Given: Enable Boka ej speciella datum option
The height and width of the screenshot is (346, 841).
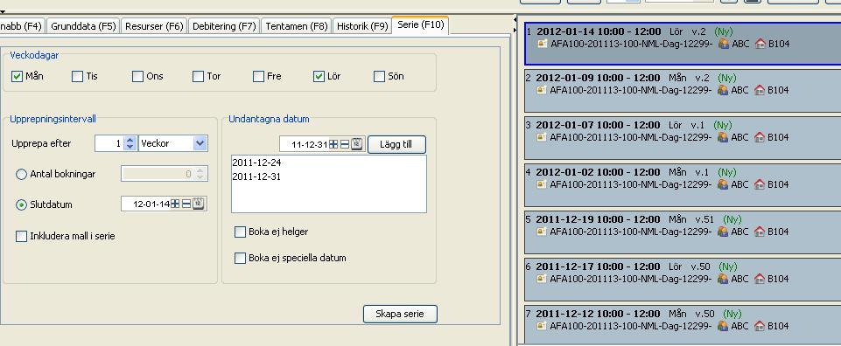Looking at the screenshot, I should [x=241, y=258].
